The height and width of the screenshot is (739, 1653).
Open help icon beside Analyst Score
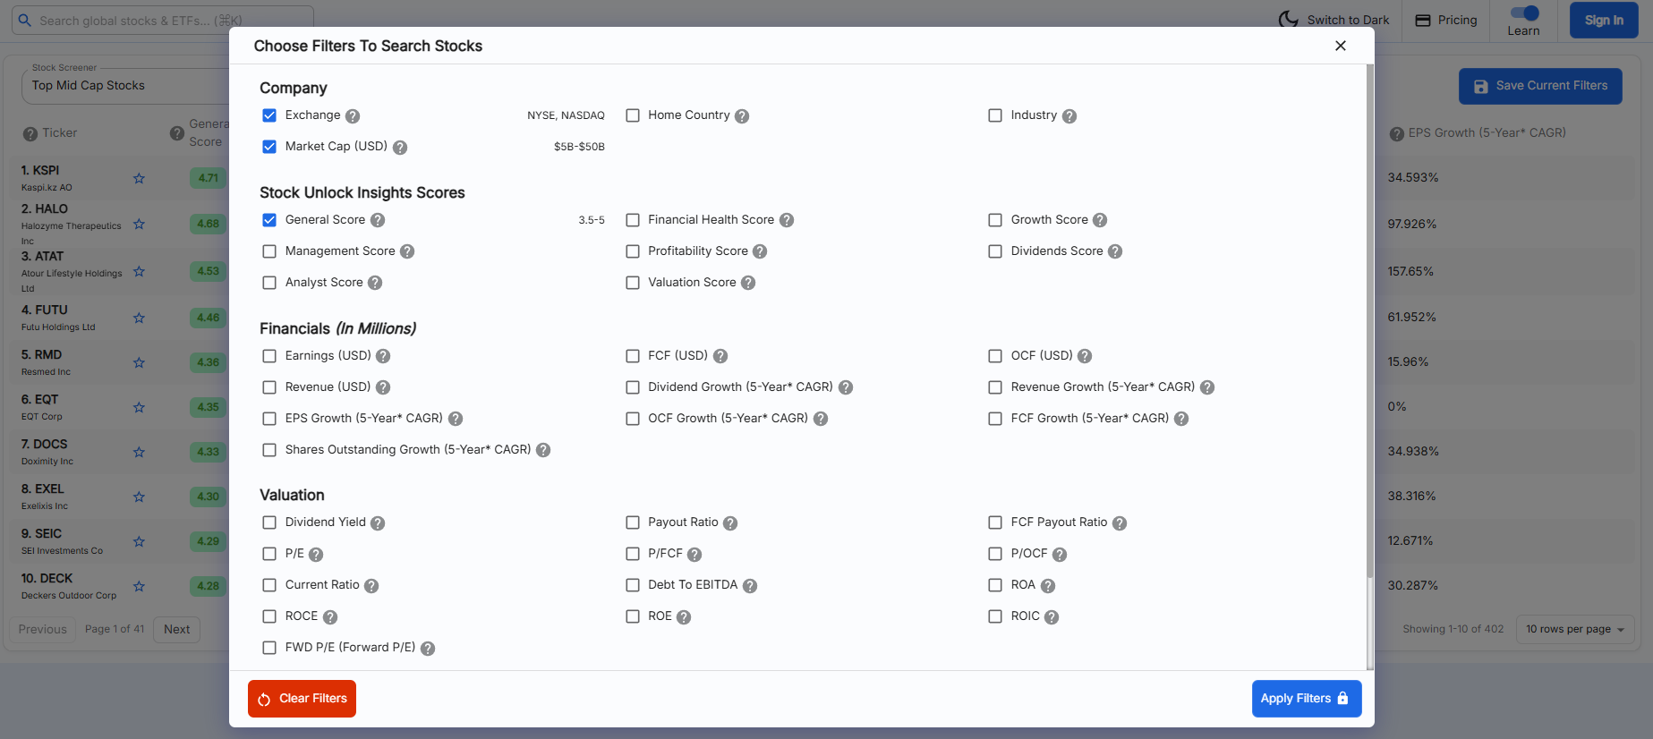click(x=375, y=283)
